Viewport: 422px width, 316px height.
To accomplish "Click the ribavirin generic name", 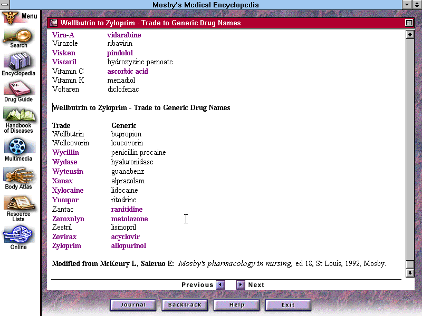I will click(120, 44).
